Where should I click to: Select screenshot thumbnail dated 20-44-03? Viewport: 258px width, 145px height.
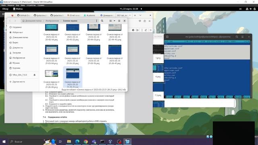(x=94, y=27)
